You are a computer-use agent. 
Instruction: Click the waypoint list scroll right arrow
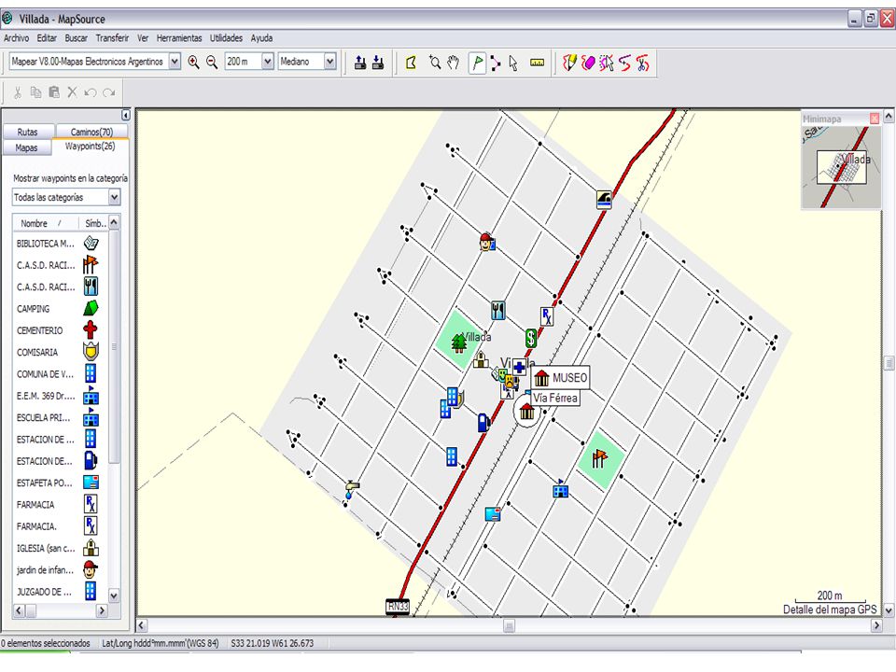(x=102, y=610)
